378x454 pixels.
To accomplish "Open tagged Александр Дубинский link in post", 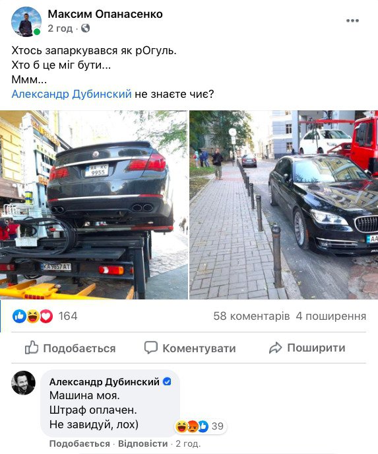I will [71, 94].
